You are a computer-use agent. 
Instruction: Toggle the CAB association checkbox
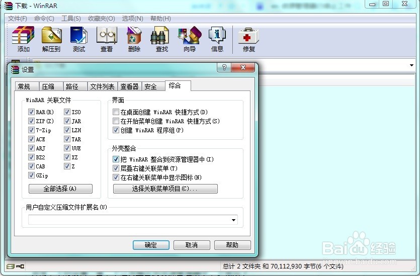click(31, 166)
